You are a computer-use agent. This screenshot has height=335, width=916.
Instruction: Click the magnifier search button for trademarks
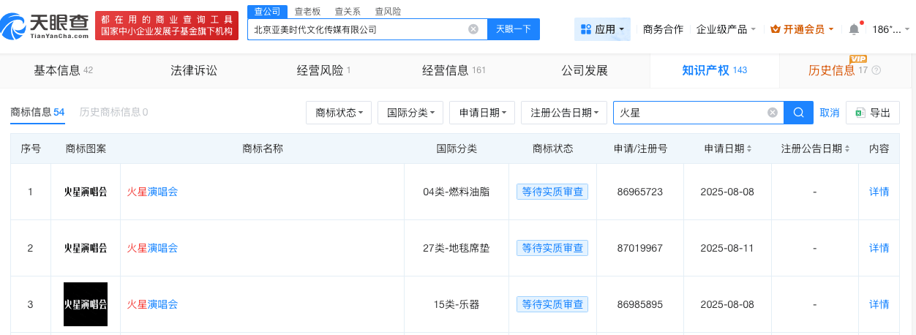coord(799,113)
